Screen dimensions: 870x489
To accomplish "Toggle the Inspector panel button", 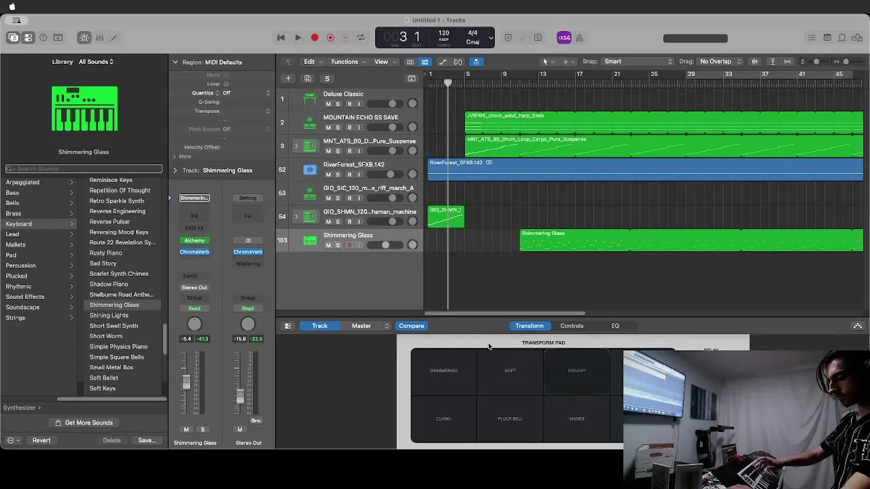I will click(28, 38).
